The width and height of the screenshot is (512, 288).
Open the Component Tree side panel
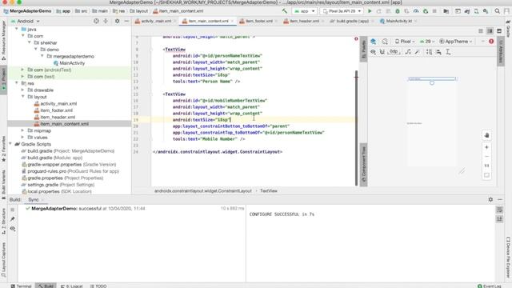pos(363,164)
